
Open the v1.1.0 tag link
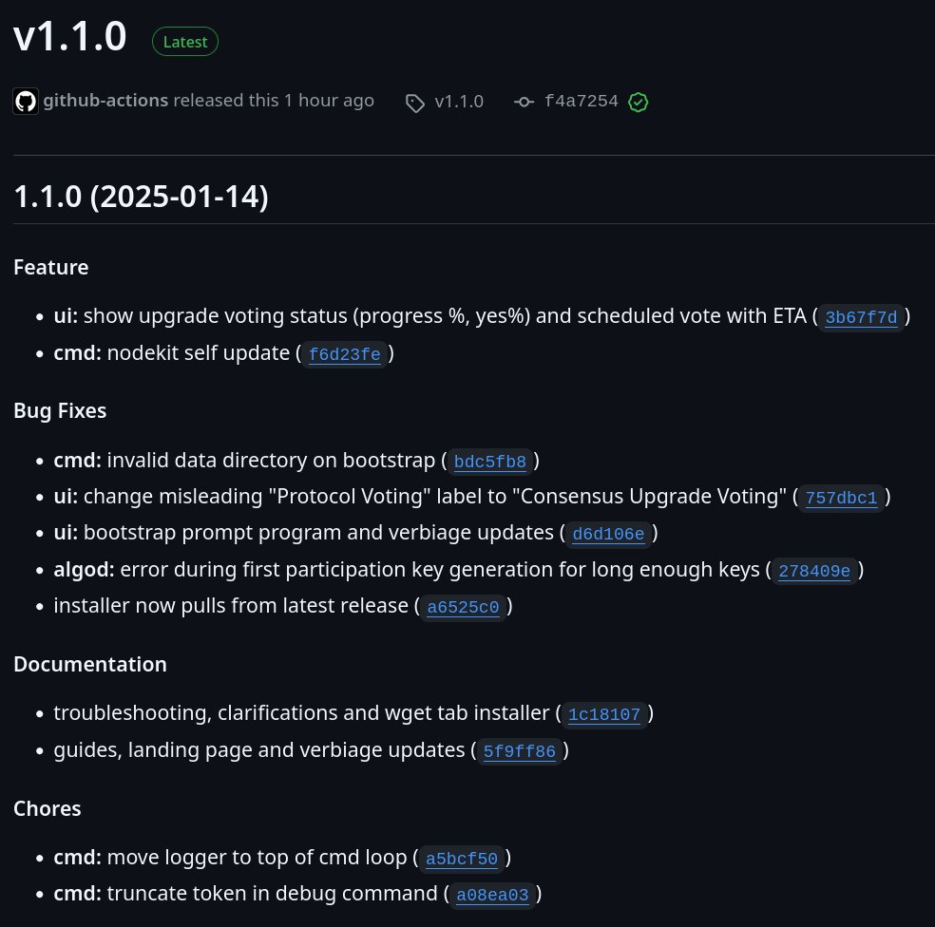pos(459,102)
